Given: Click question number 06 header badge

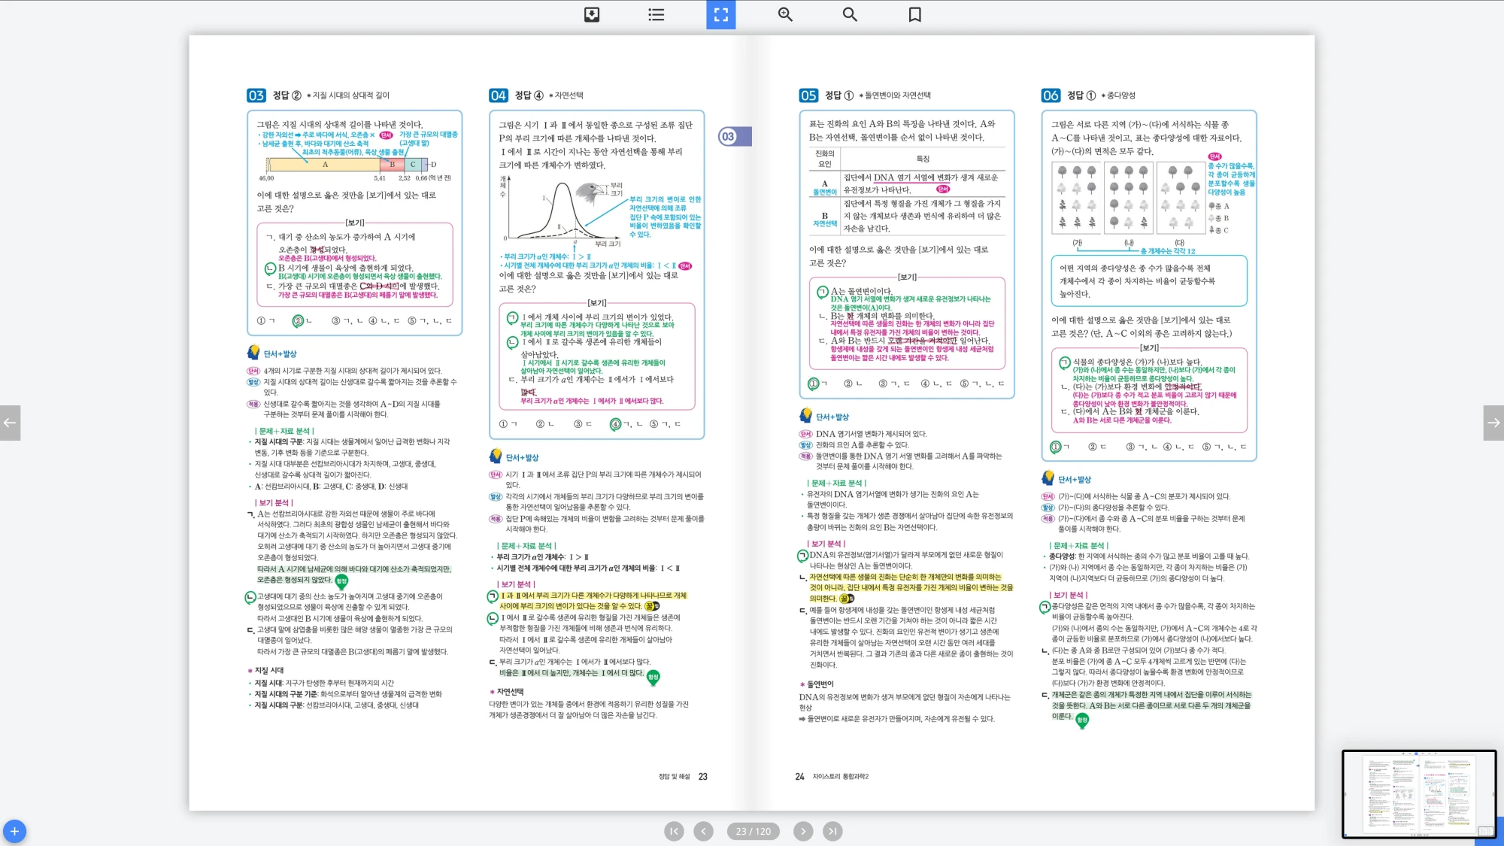Looking at the screenshot, I should [x=1051, y=96].
